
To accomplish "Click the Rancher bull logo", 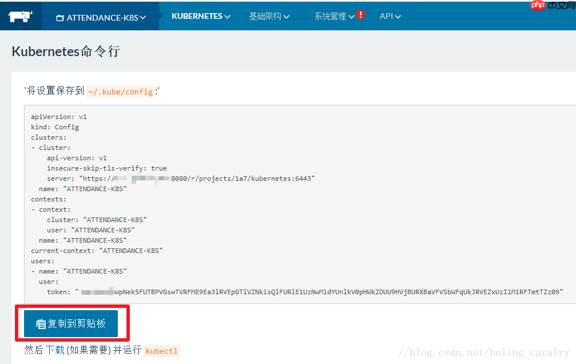I will pos(20,15).
